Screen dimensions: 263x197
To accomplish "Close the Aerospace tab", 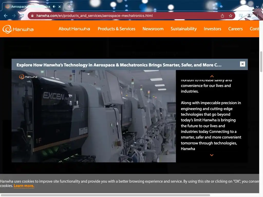I will tap(60, 7).
